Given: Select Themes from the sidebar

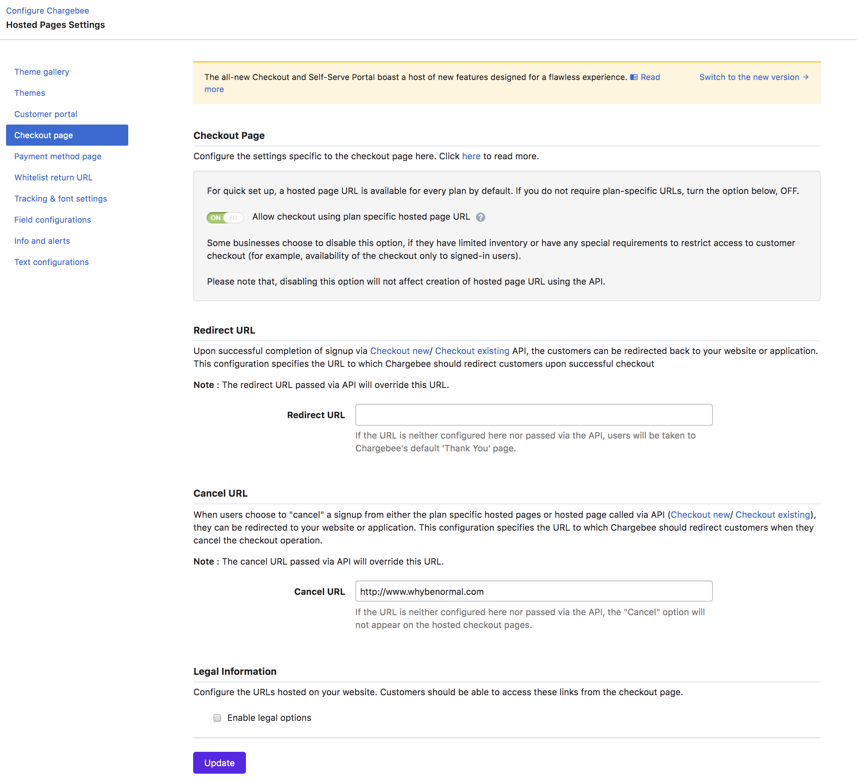Looking at the screenshot, I should 30,93.
